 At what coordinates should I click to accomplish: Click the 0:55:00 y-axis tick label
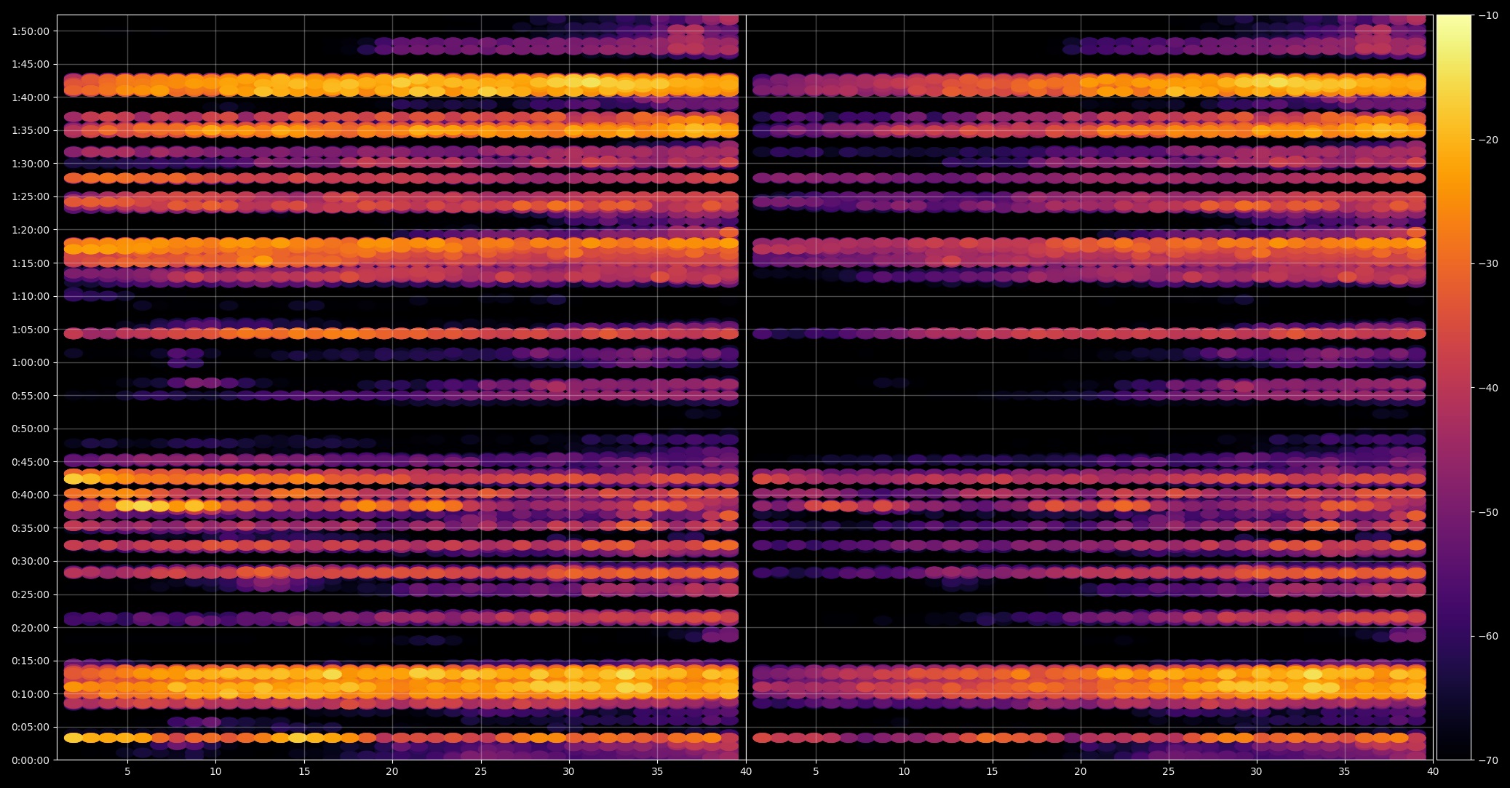coord(30,395)
